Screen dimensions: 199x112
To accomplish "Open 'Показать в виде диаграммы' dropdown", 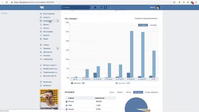I will [146, 18].
